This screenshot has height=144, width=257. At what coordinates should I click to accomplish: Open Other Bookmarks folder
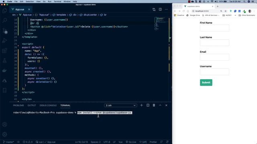[247, 15]
